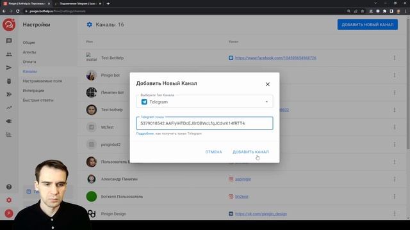This screenshot has width=410, height=230.
Task: Click the Test bothelp avatar thumbnail
Action: (92, 110)
